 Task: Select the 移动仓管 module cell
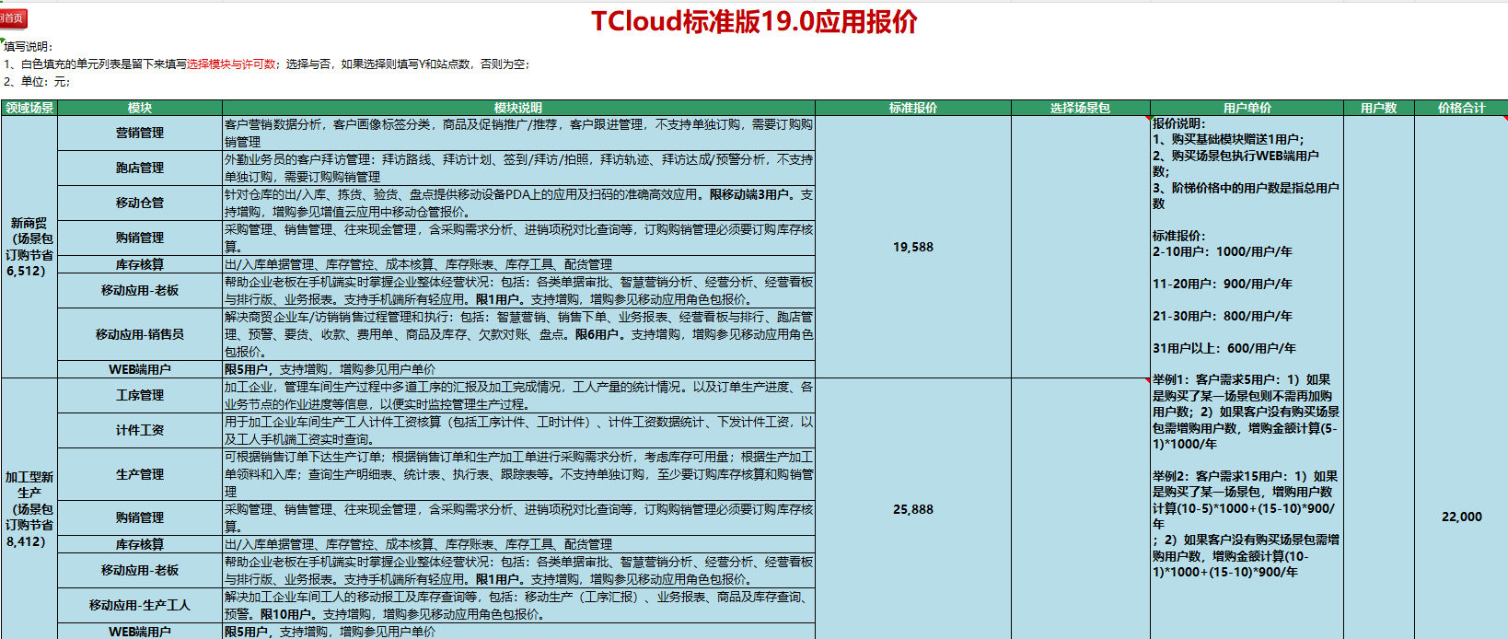(140, 203)
